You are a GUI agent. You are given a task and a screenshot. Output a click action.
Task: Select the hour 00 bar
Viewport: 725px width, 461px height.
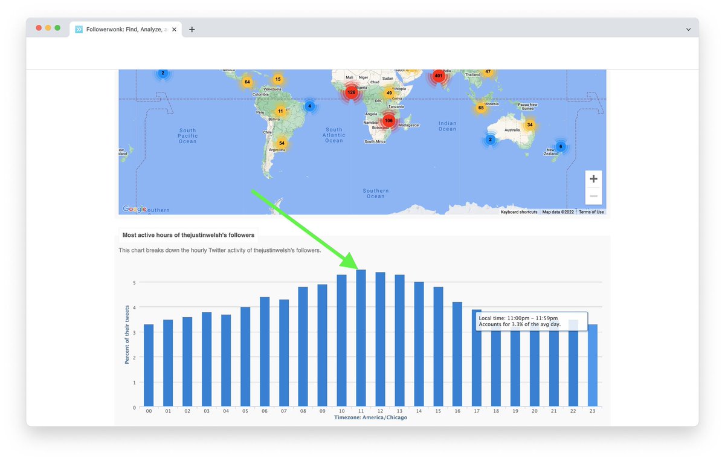point(149,365)
